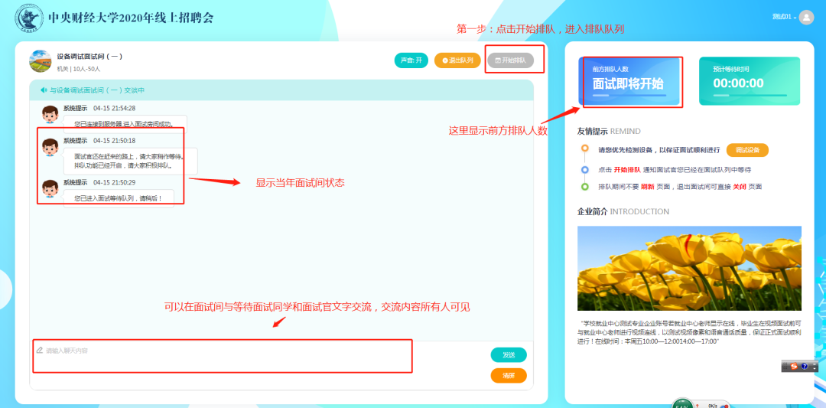The height and width of the screenshot is (408, 826).
Task: Click the 调试设备 test device button
Action: point(746,150)
